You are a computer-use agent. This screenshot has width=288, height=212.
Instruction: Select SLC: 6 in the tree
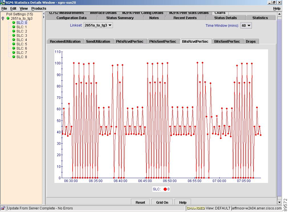pos(22,48)
